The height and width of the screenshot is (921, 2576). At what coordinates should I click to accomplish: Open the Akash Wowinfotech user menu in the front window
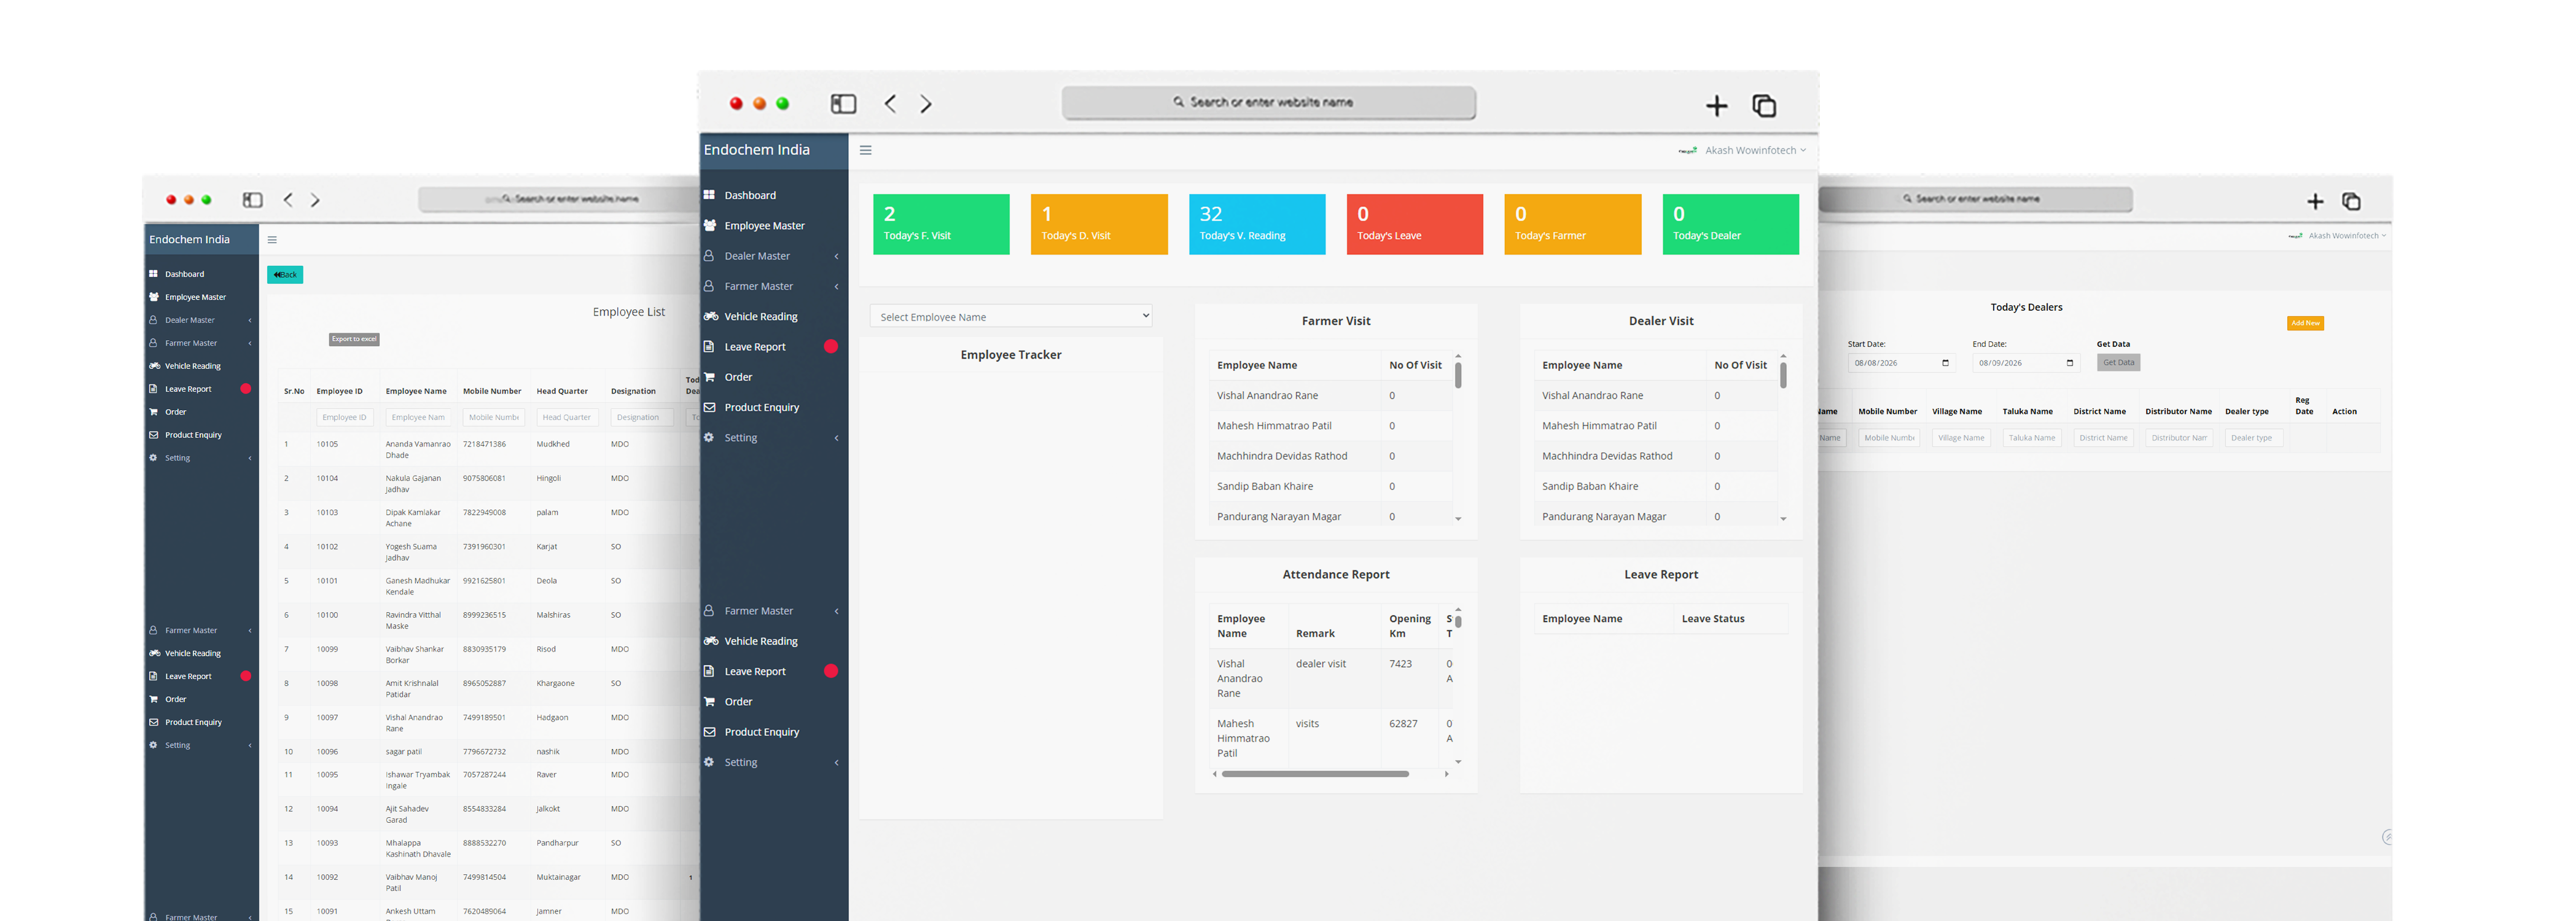click(x=1743, y=151)
